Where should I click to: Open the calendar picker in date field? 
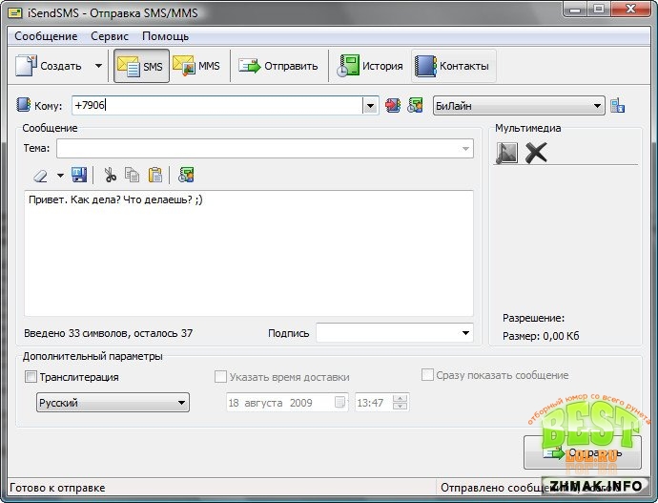(x=340, y=402)
